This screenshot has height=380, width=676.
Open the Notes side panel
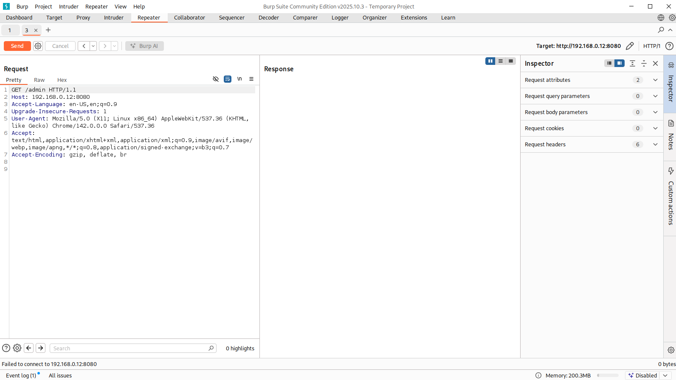pyautogui.click(x=670, y=136)
